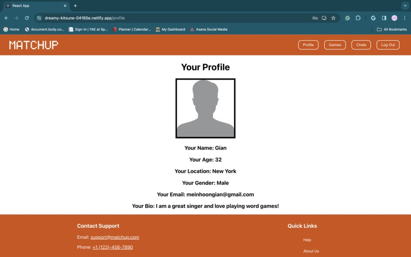Open a new tab with the plus icon
The width and height of the screenshot is (411, 257).
75,6
